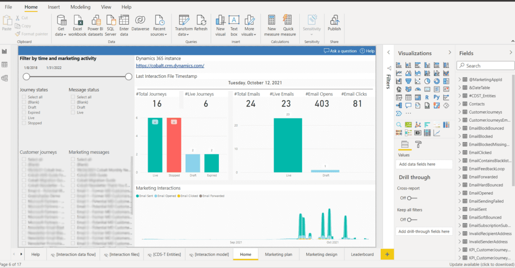This screenshot has height=268, width=515.
Task: Click date slider end handle
Action: [x=128, y=77]
